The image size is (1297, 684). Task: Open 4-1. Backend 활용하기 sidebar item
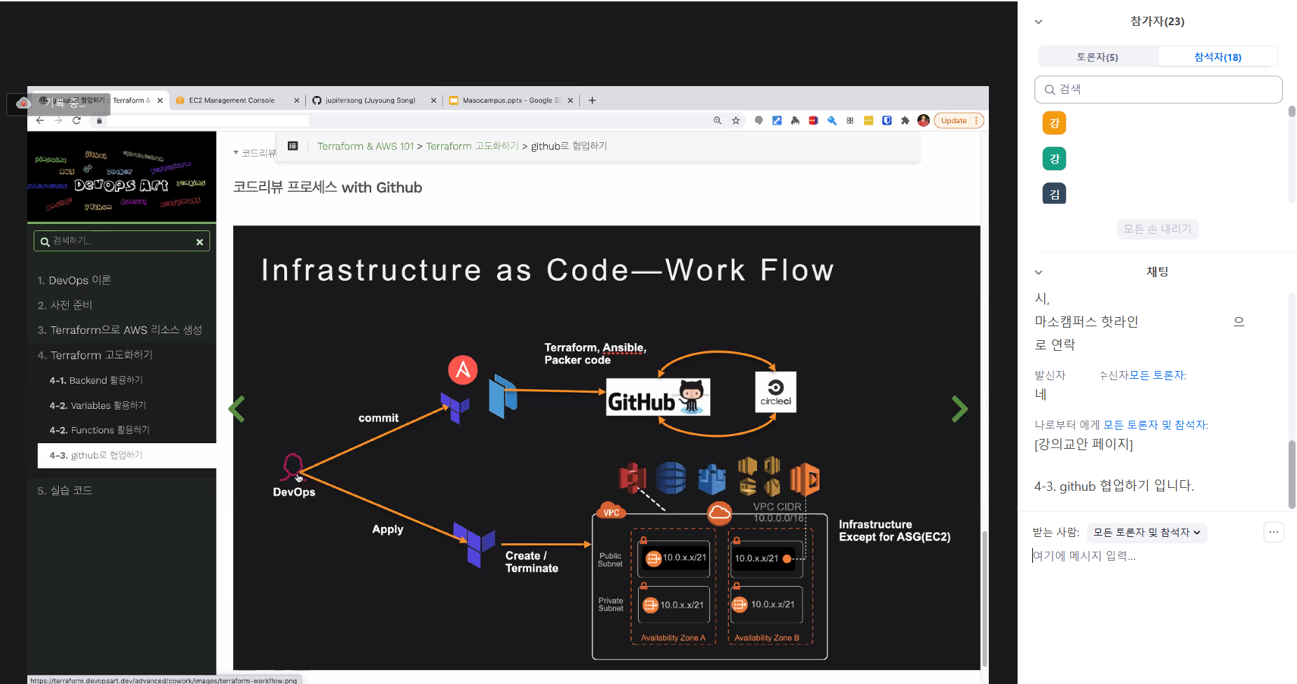coord(96,380)
